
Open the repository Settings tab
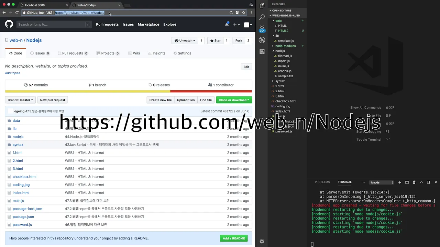(182, 53)
